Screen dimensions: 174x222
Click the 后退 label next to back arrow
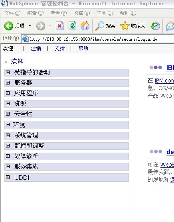click(x=20, y=26)
